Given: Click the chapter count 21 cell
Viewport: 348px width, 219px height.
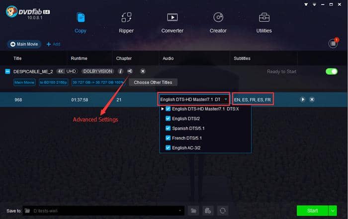Looking at the screenshot, I should (x=119, y=100).
